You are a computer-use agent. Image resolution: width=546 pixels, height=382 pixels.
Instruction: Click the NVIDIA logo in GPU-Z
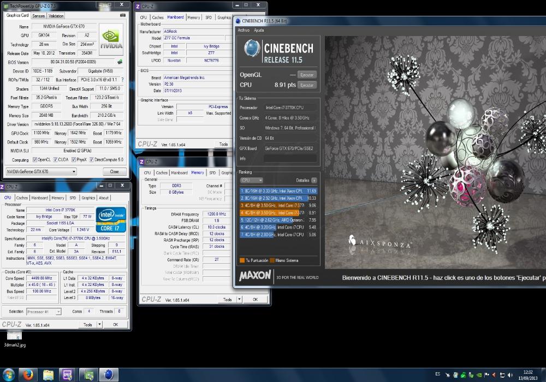point(111,39)
